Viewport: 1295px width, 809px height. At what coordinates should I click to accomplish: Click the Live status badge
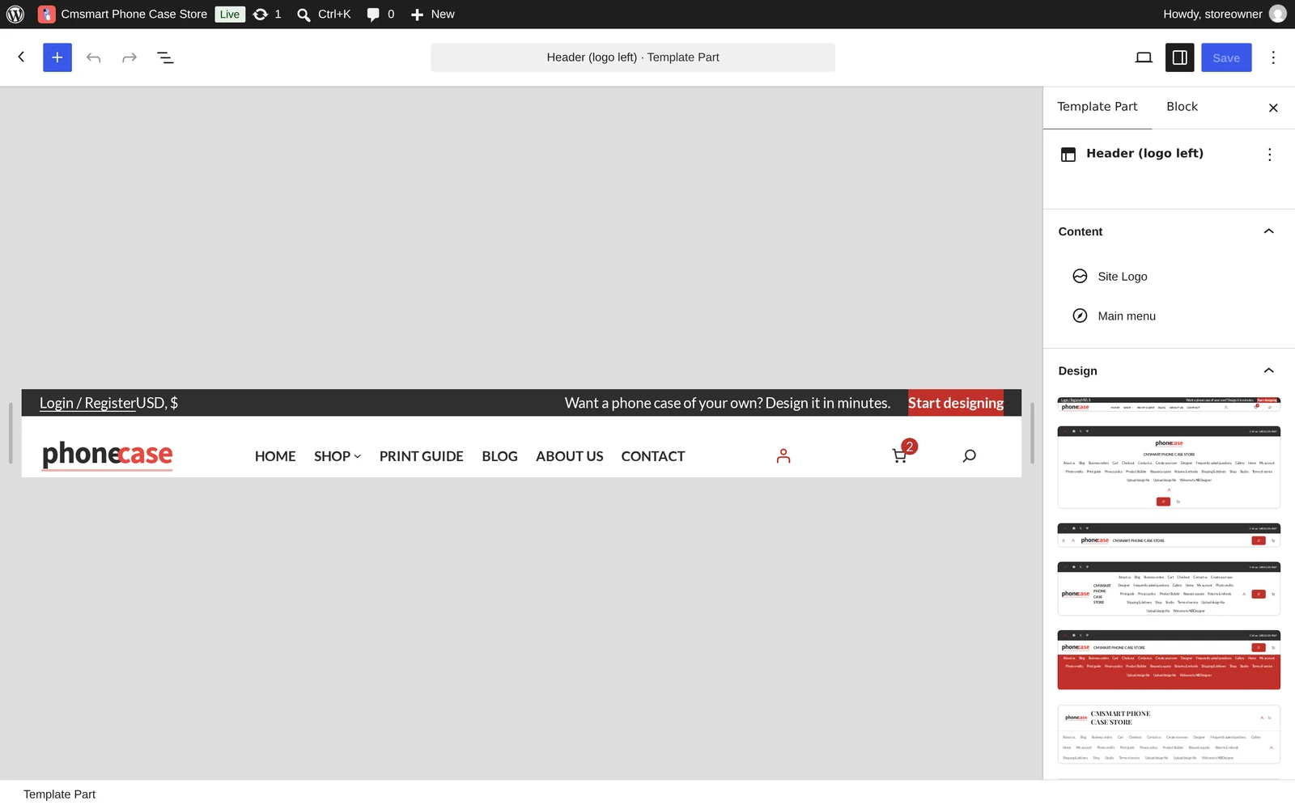pyautogui.click(x=230, y=14)
